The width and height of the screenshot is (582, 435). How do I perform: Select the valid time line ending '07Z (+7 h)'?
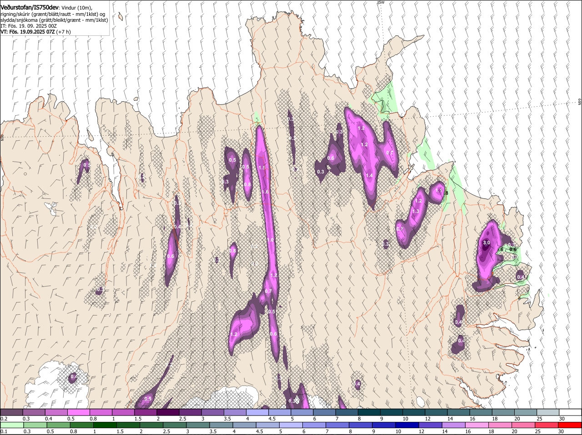click(x=35, y=32)
